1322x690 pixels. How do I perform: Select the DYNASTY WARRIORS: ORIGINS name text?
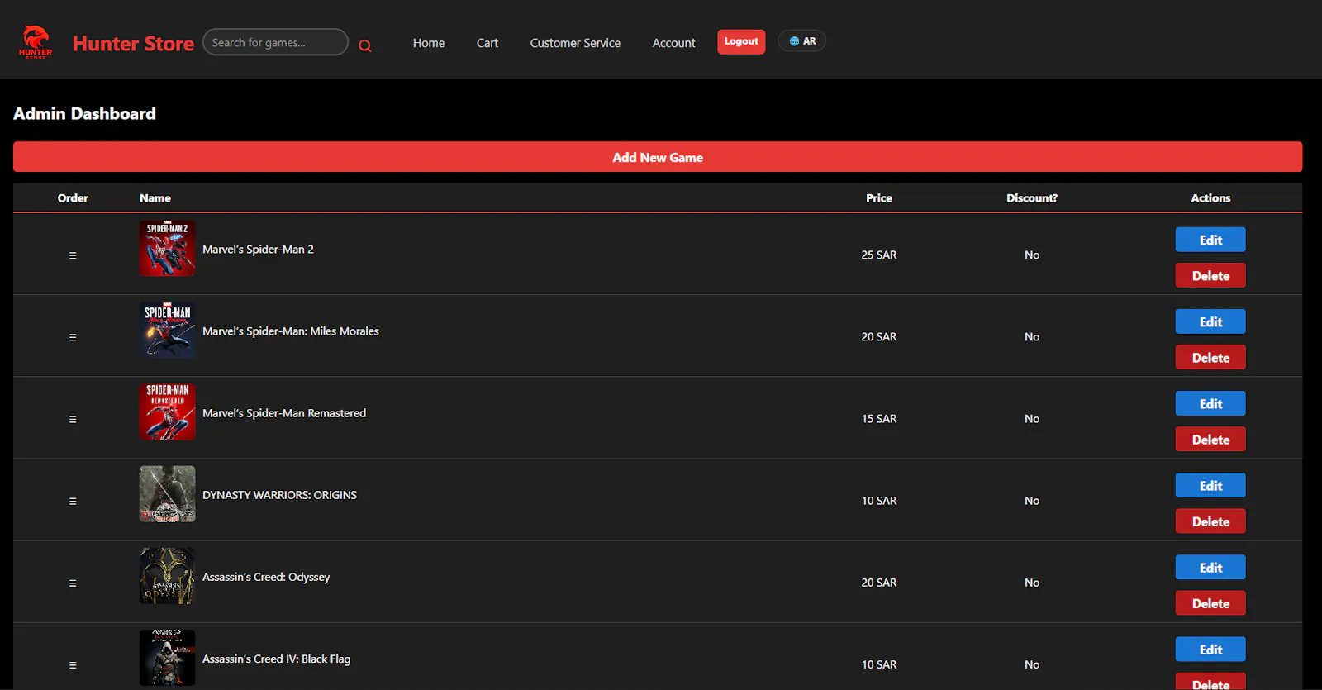pos(279,495)
